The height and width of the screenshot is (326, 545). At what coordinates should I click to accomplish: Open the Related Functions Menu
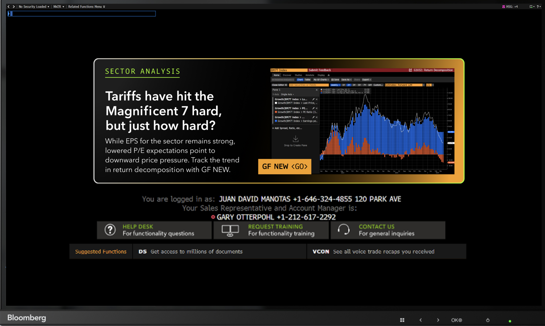click(x=87, y=7)
